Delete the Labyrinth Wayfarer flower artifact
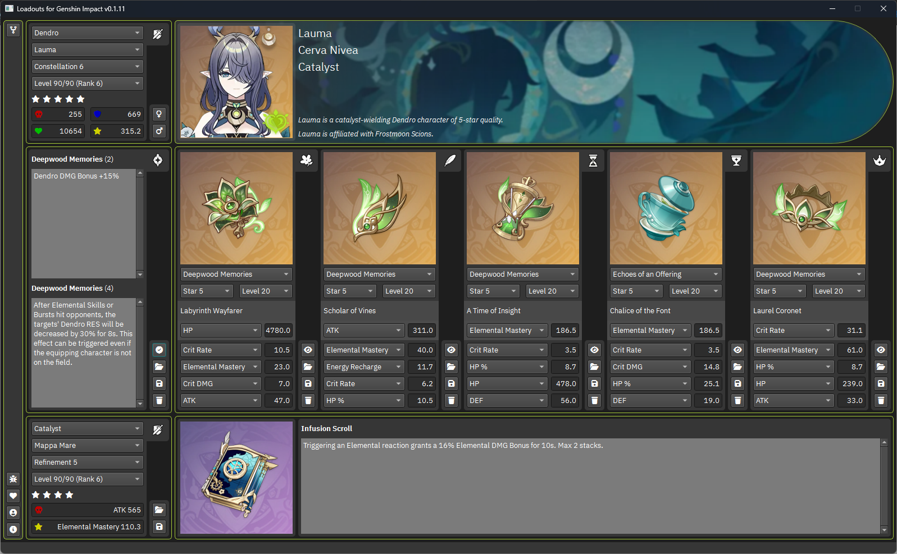The height and width of the screenshot is (554, 897). tap(160, 400)
